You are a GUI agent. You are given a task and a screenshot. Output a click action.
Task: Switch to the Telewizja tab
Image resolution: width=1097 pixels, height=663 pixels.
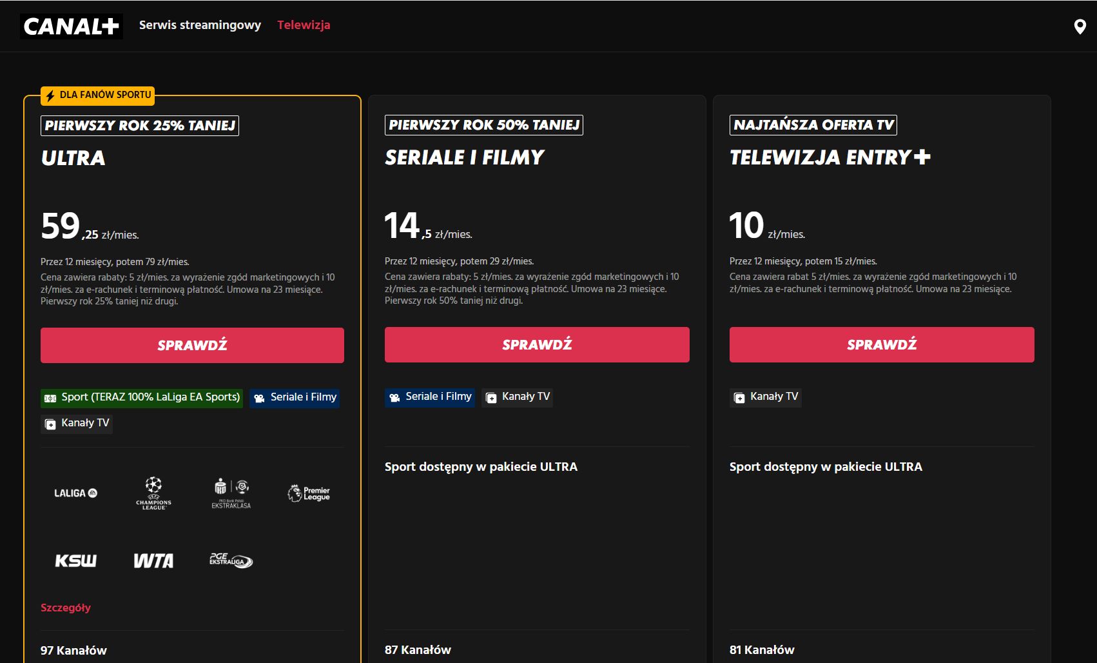[x=304, y=25]
